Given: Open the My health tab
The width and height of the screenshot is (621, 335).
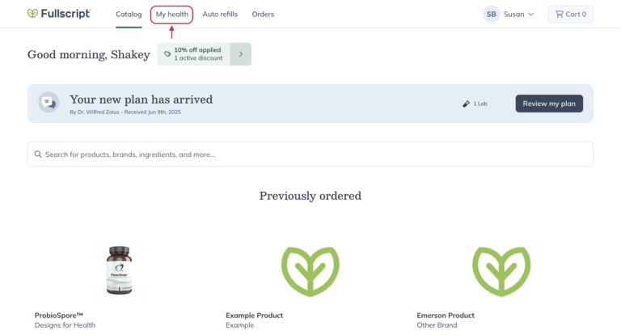Looking at the screenshot, I should (x=171, y=14).
